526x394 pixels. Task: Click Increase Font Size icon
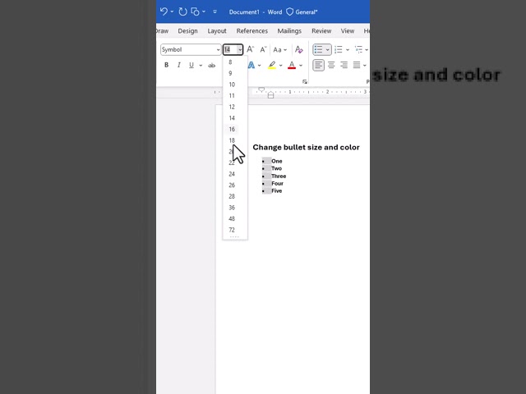coord(250,49)
